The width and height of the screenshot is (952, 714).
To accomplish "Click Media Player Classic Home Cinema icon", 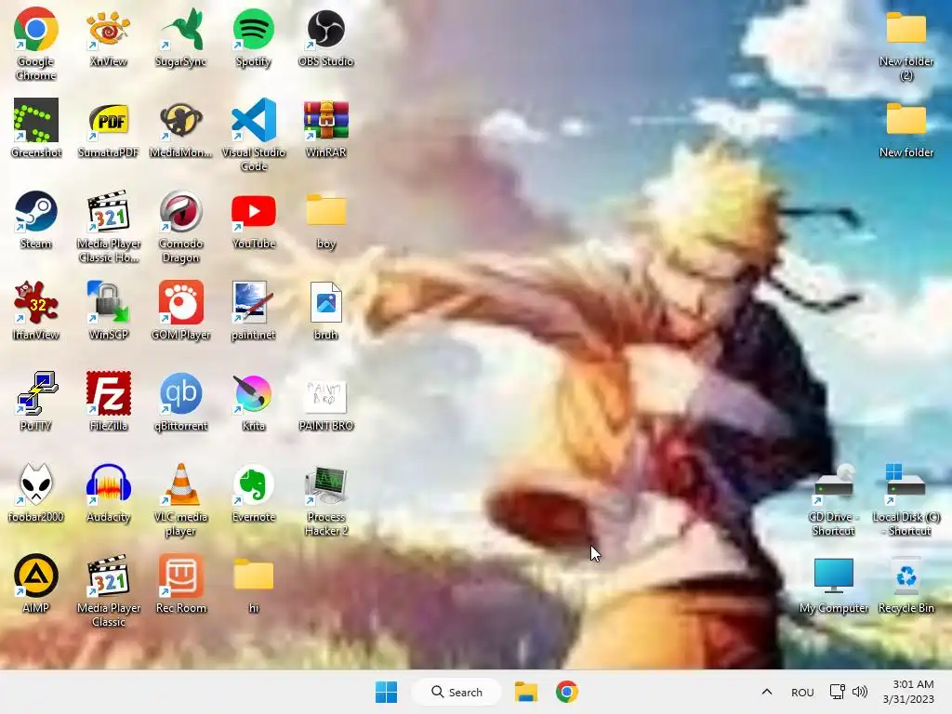I will [108, 211].
